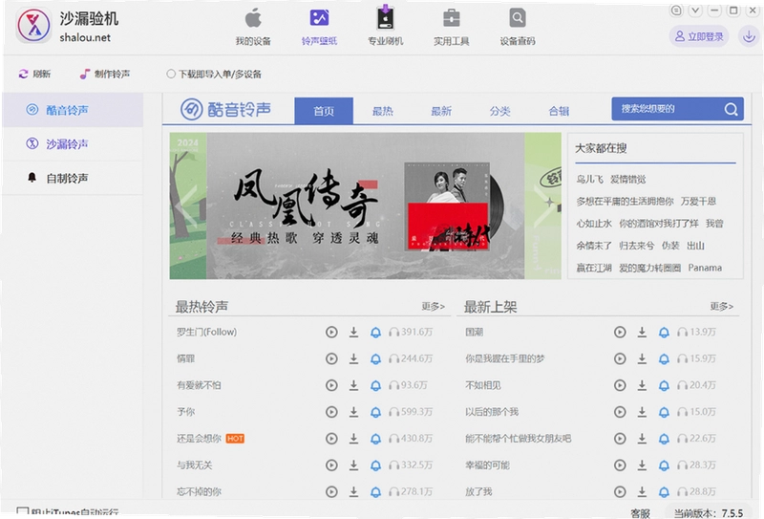
Task: Switch to the 首页 tab
Action: tap(324, 111)
